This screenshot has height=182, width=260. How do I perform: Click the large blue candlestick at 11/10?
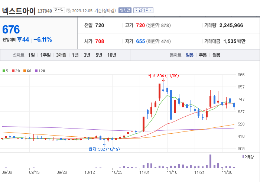(171, 105)
